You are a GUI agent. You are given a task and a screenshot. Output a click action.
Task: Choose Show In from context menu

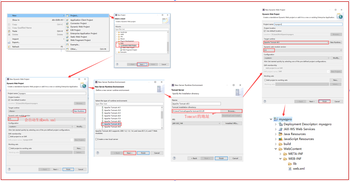36,20
